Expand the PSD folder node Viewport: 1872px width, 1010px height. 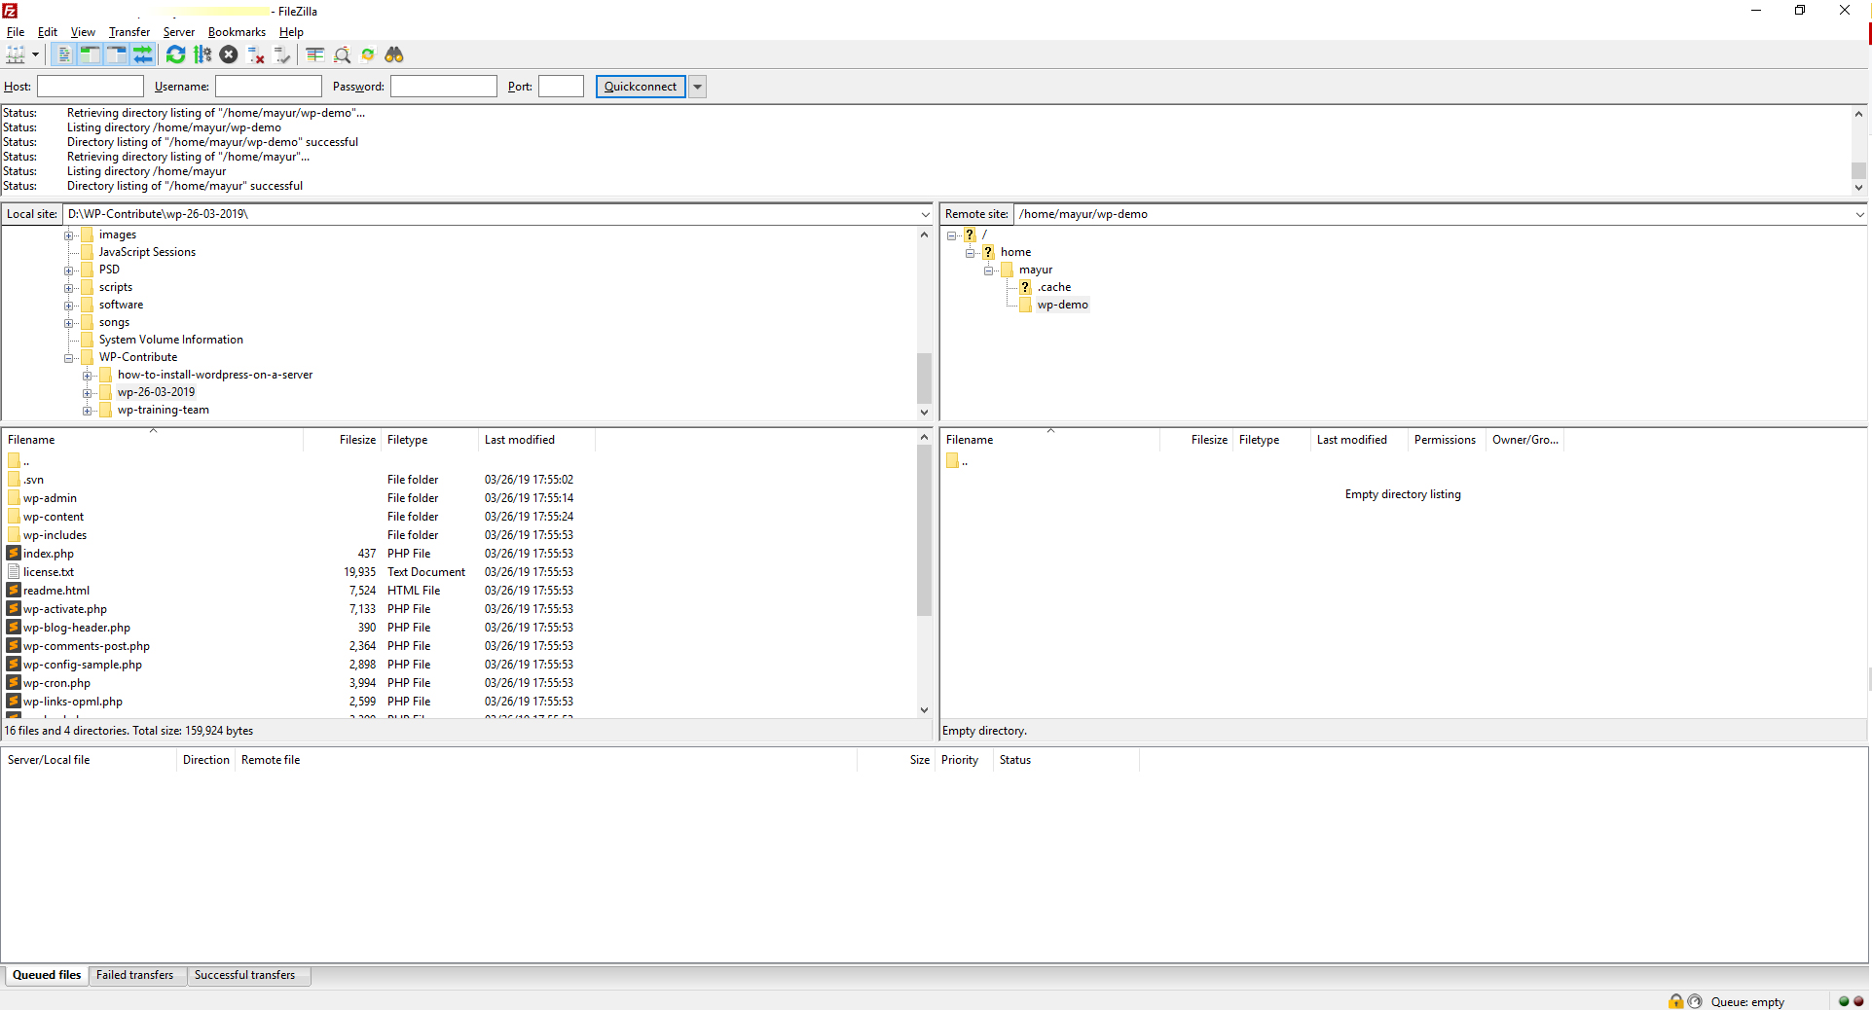coord(69,271)
